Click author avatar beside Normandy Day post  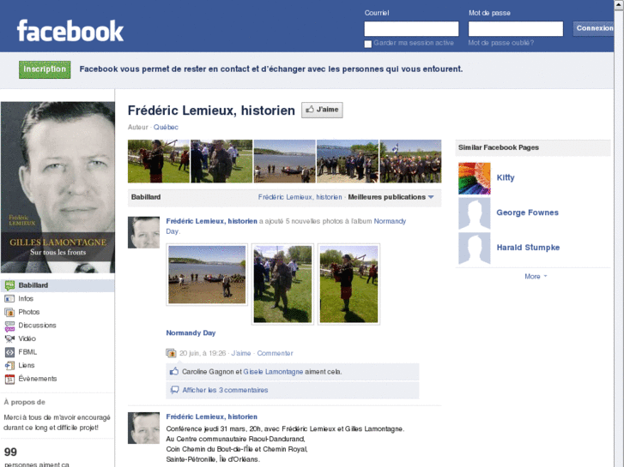pyautogui.click(x=143, y=232)
